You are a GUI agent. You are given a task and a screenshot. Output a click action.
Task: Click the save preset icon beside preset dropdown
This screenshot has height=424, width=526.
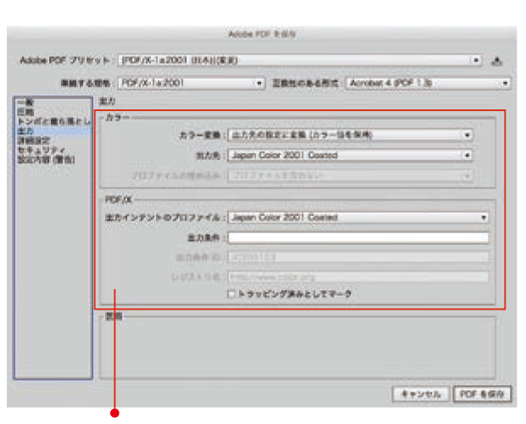coord(497,61)
